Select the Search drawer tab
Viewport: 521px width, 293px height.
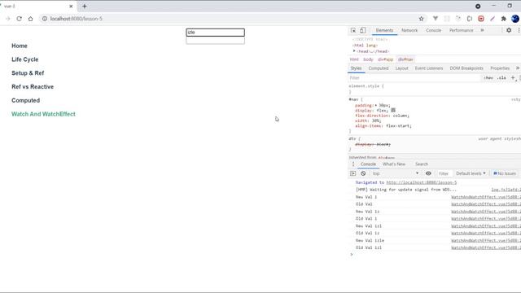(422, 164)
